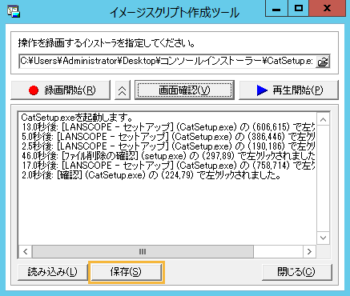This screenshot has height=296, width=350.
Task: Save script with 保存(S) button
Action: (x=126, y=272)
